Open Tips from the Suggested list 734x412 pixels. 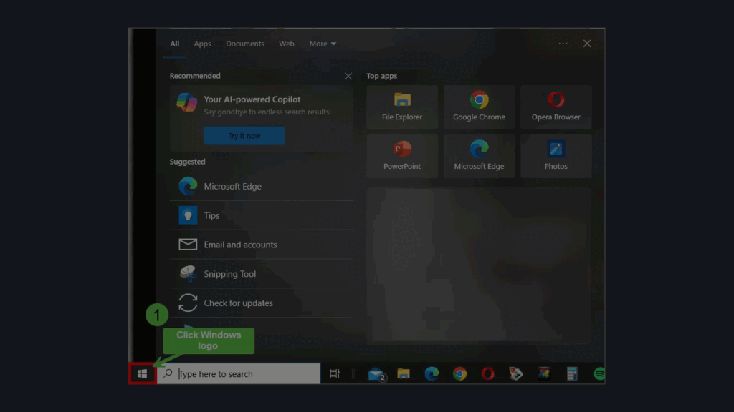point(261,215)
